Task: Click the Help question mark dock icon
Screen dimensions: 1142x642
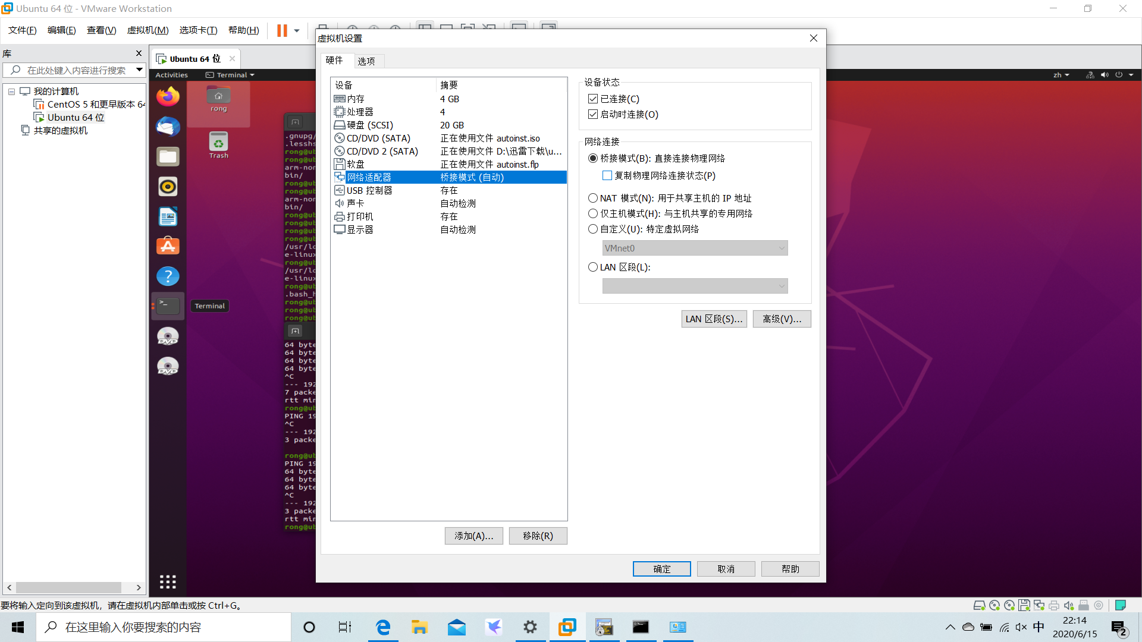Action: 168,276
